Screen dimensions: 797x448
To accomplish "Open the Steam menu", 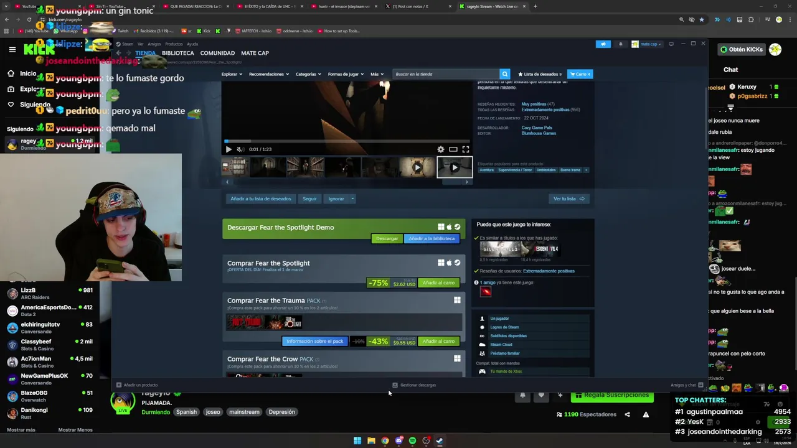I will pos(127,44).
